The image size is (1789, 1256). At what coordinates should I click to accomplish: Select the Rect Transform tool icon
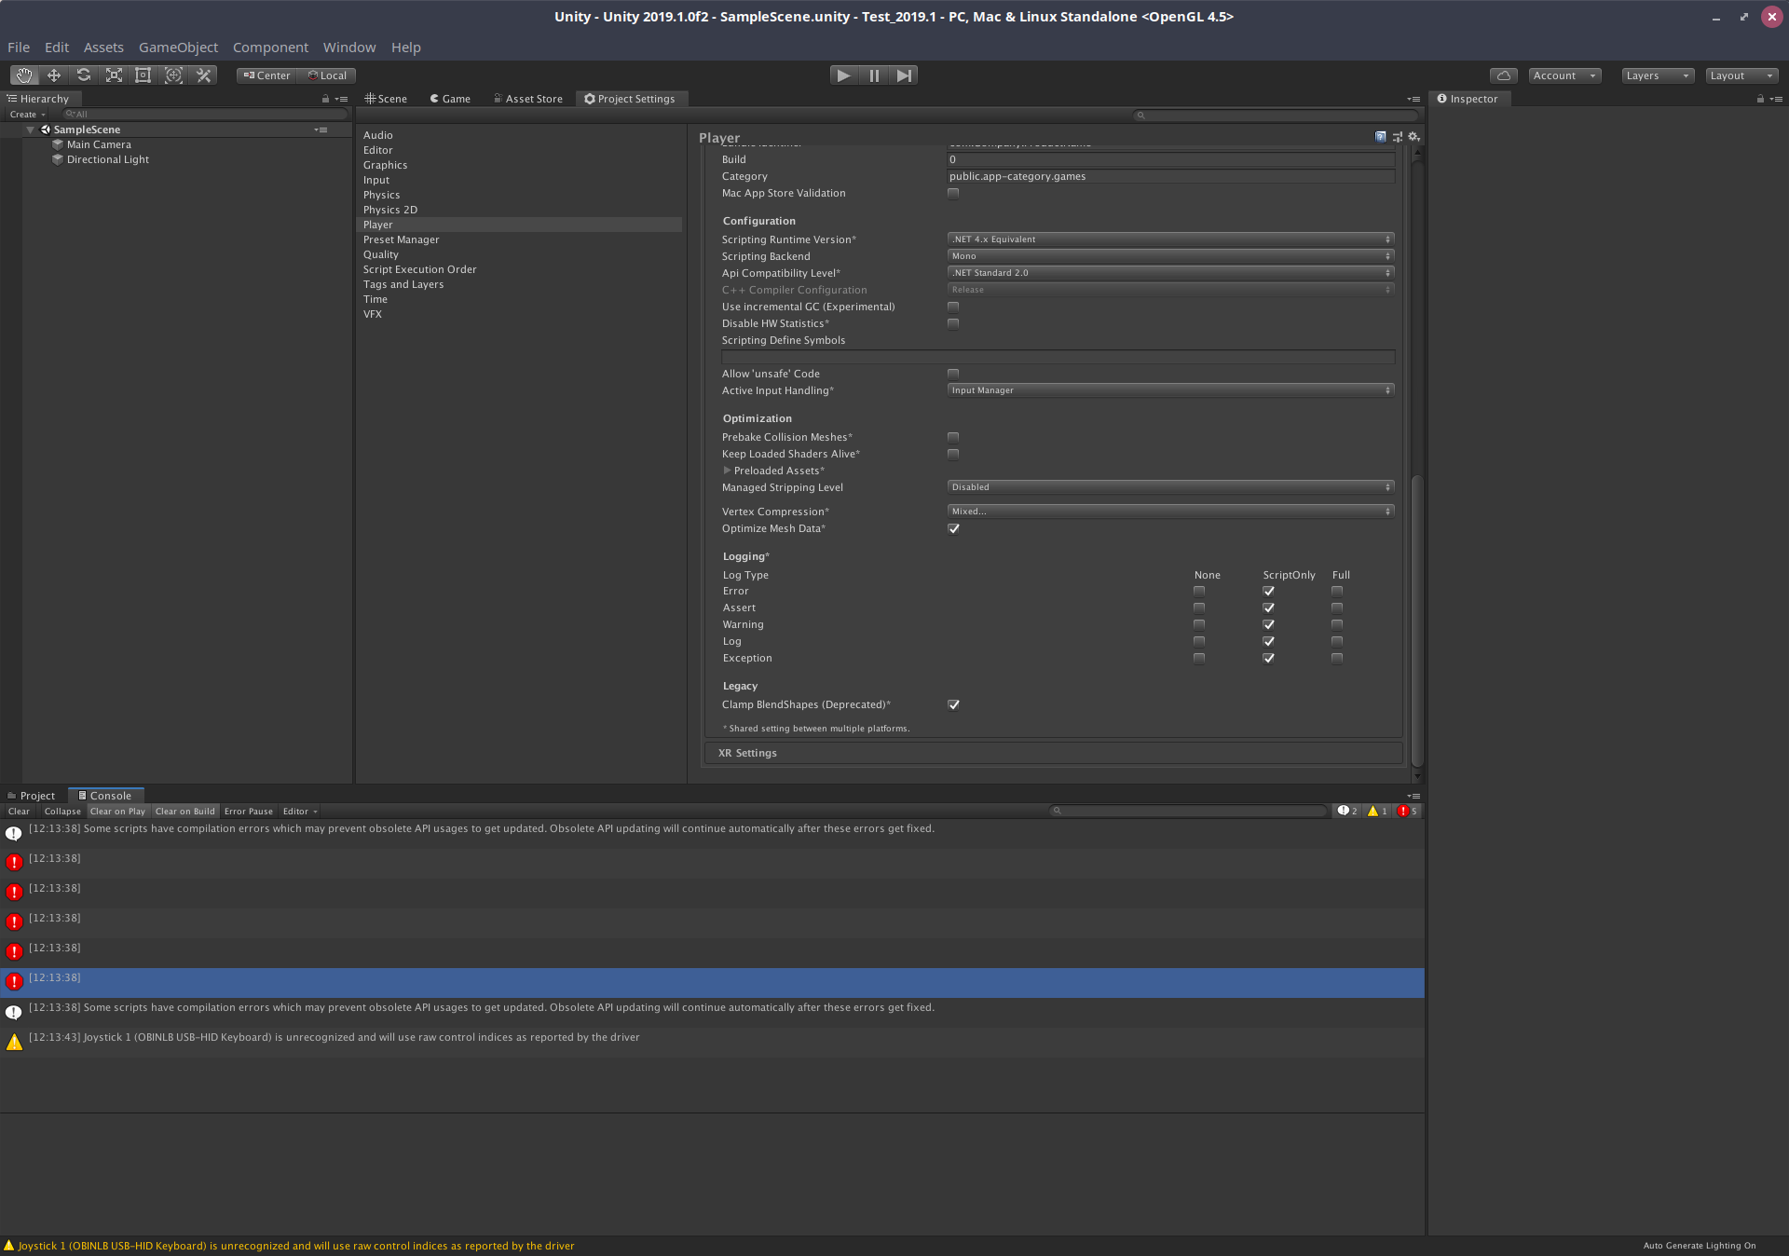[x=143, y=75]
